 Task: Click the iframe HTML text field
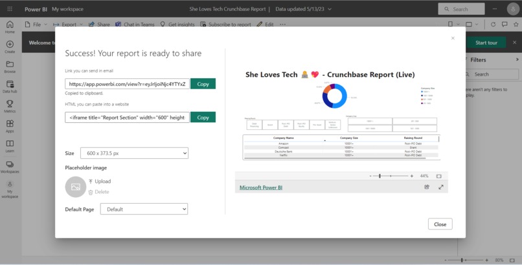[127, 117]
